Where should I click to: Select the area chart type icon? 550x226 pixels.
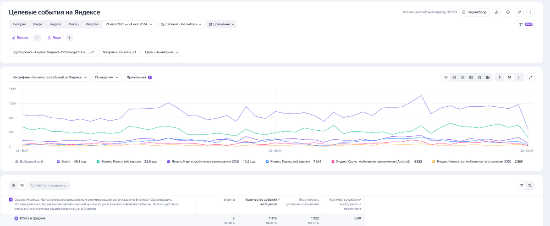[x=454, y=77]
